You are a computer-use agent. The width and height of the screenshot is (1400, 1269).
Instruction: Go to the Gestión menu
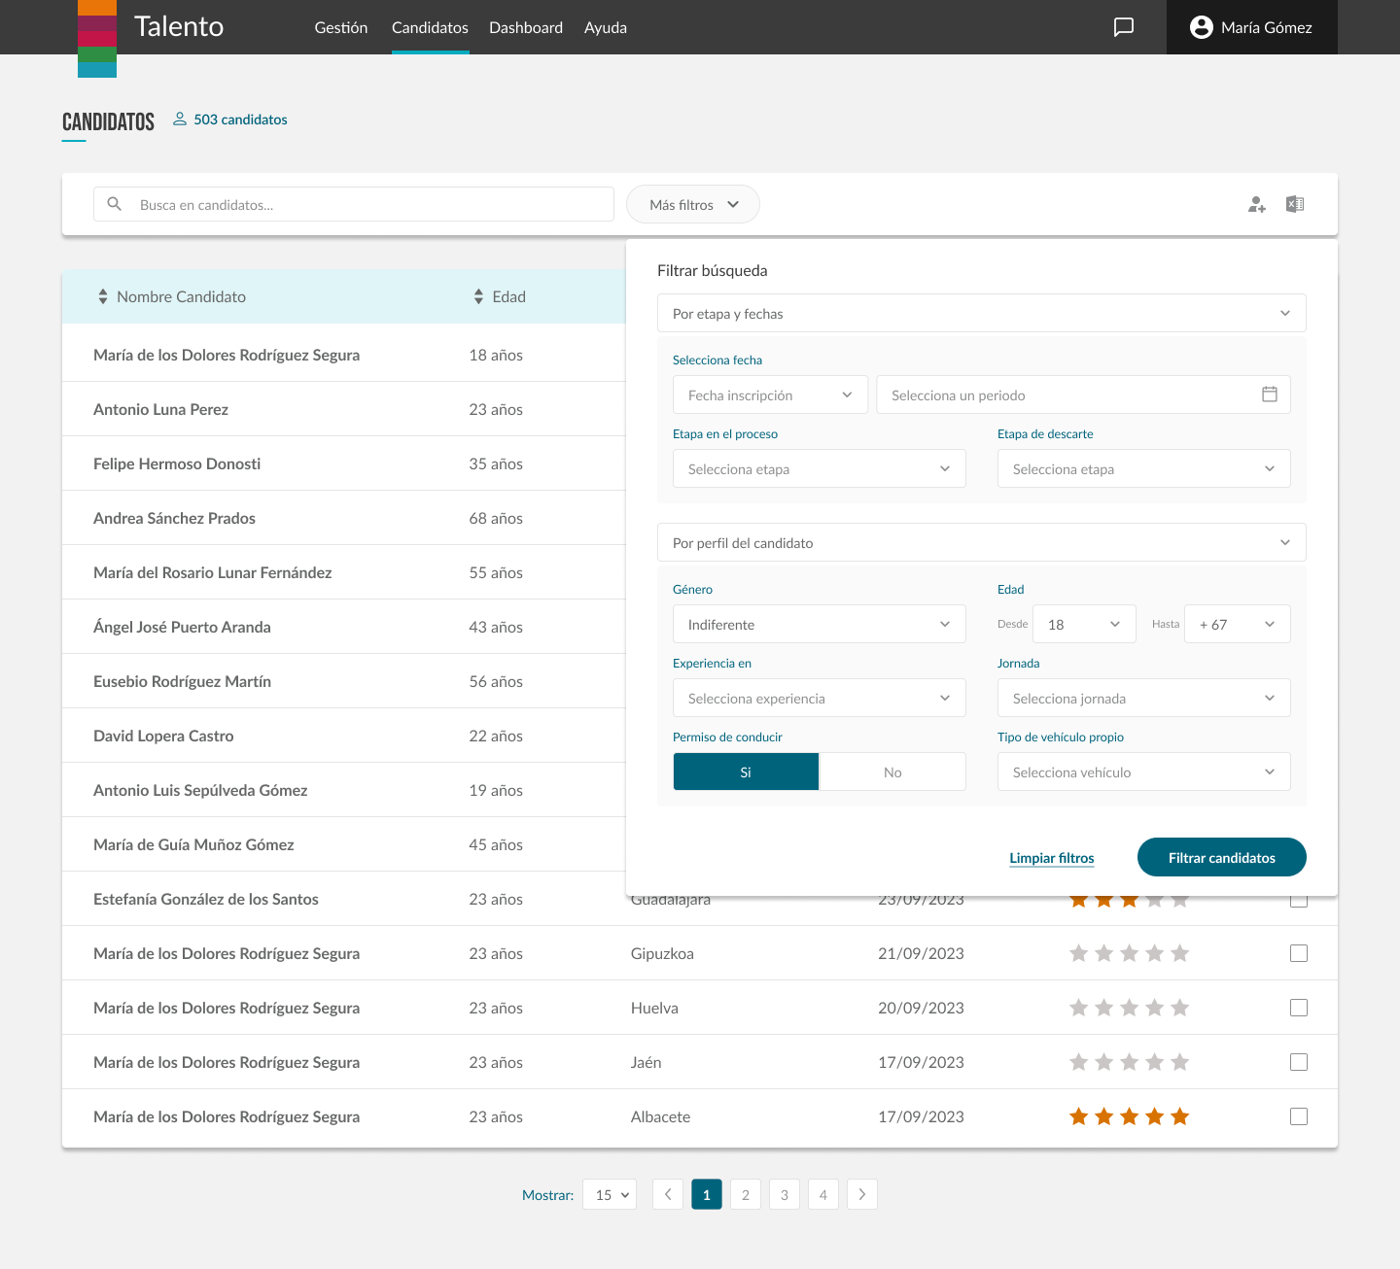coord(340,27)
